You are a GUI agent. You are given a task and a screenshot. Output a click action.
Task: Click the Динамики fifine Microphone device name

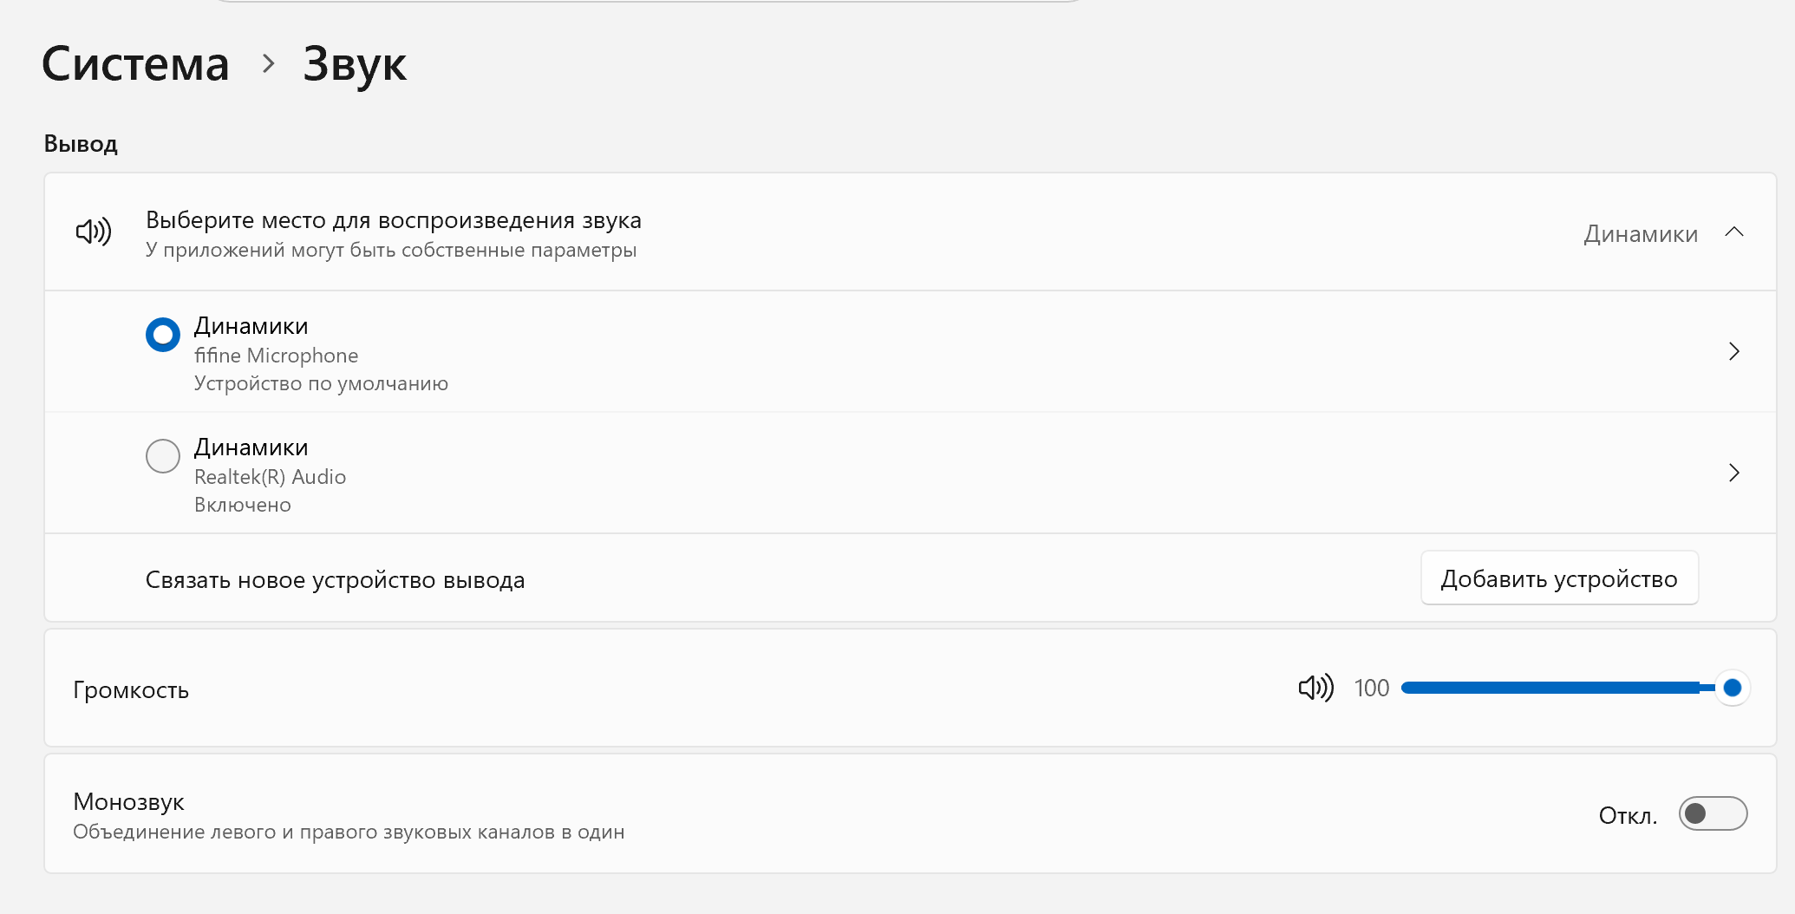(251, 326)
